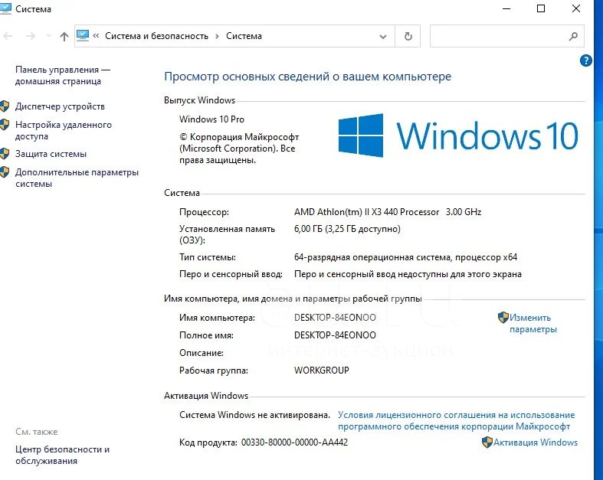
Task: Open Центр безопасности и обслуживания
Action: (62, 455)
